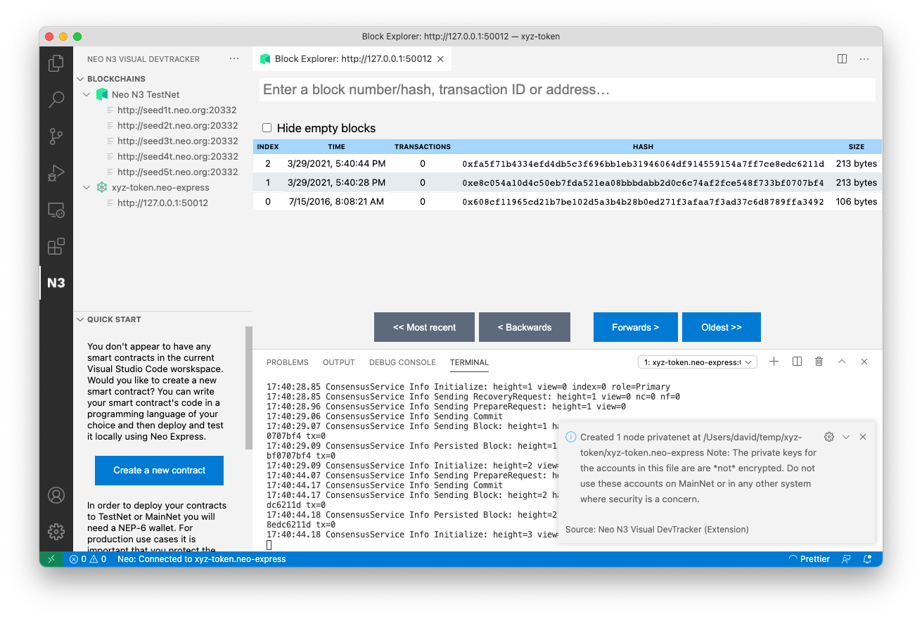Open the Run and Debug view icon
Viewport: 922px width, 619px height.
pyautogui.click(x=56, y=173)
